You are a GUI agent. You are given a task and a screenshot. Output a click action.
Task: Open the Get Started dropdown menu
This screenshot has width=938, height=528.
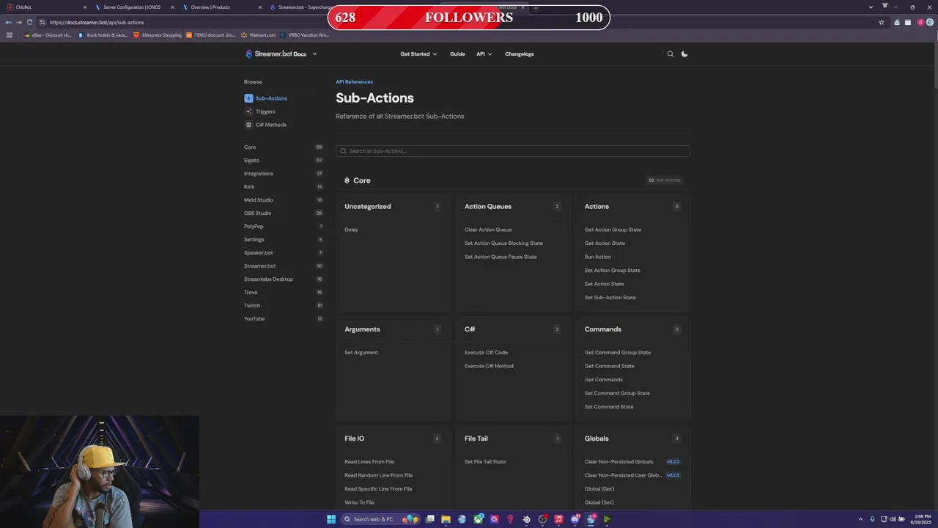[418, 54]
